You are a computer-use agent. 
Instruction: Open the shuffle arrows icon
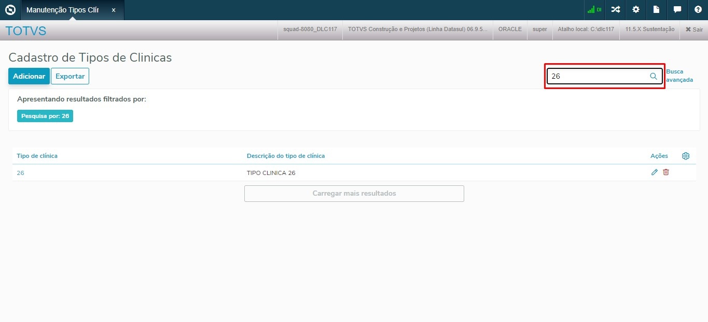(615, 10)
